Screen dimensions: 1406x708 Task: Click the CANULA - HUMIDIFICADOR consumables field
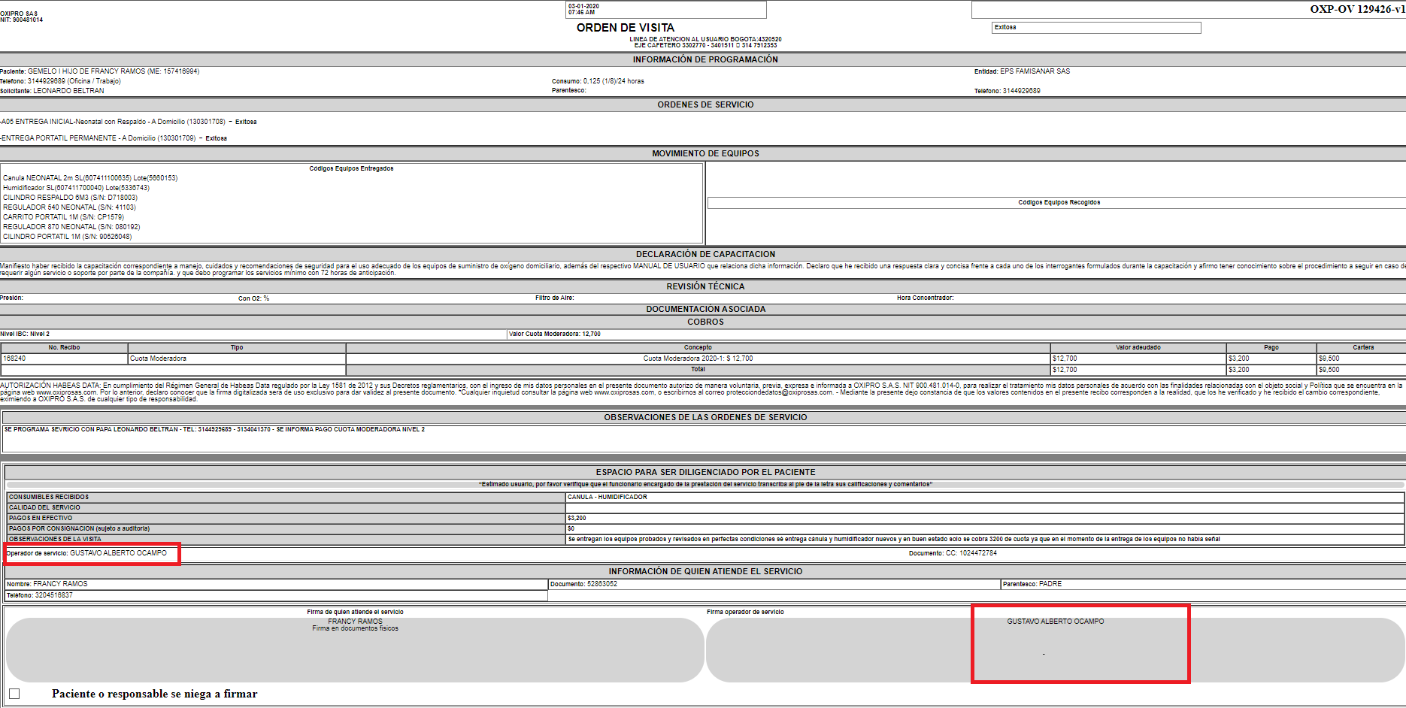click(x=984, y=498)
